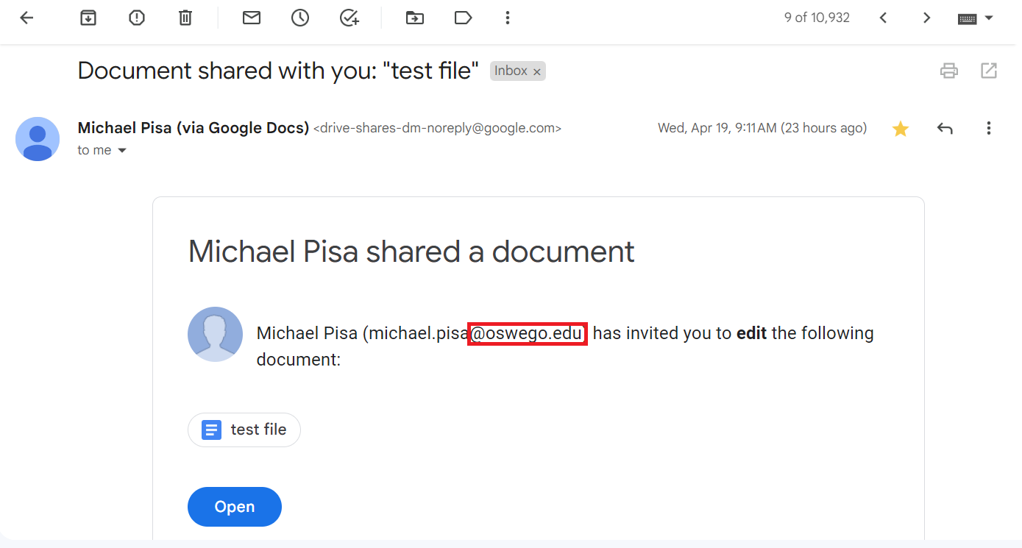The height and width of the screenshot is (548, 1022).
Task: Go to the older email arrow
Action: click(927, 18)
